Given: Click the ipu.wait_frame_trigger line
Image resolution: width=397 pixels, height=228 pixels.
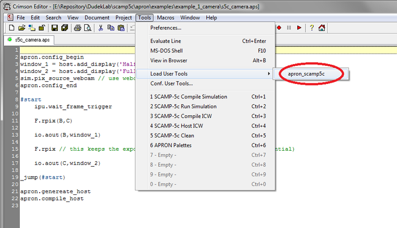Looking at the screenshot, I should click(73, 107).
